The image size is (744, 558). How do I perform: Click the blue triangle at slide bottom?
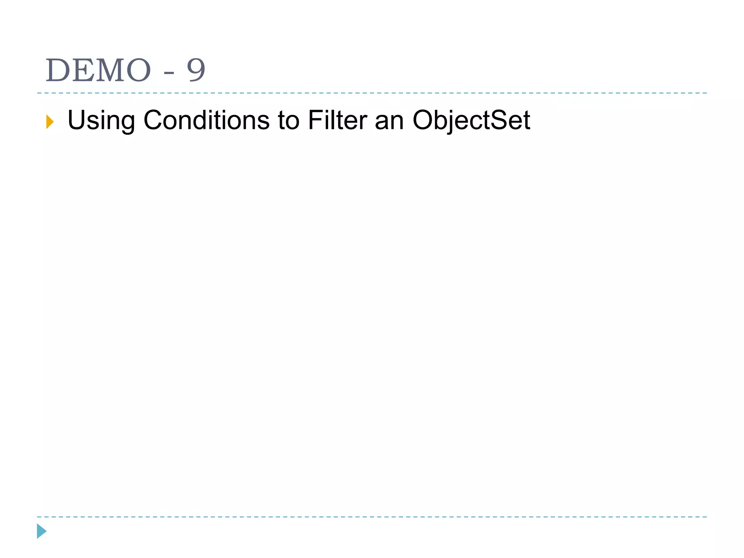pos(41,531)
